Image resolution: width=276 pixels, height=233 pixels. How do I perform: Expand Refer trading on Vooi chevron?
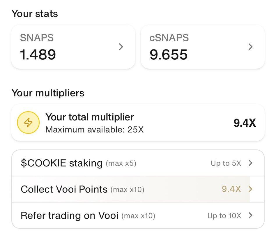click(x=250, y=216)
